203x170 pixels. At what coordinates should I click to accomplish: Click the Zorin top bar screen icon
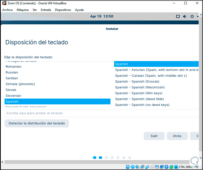pos(178,16)
